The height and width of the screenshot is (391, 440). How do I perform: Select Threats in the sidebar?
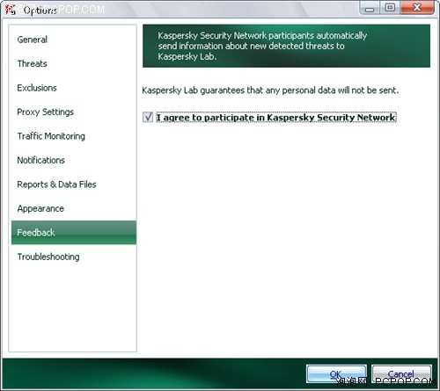pos(32,63)
